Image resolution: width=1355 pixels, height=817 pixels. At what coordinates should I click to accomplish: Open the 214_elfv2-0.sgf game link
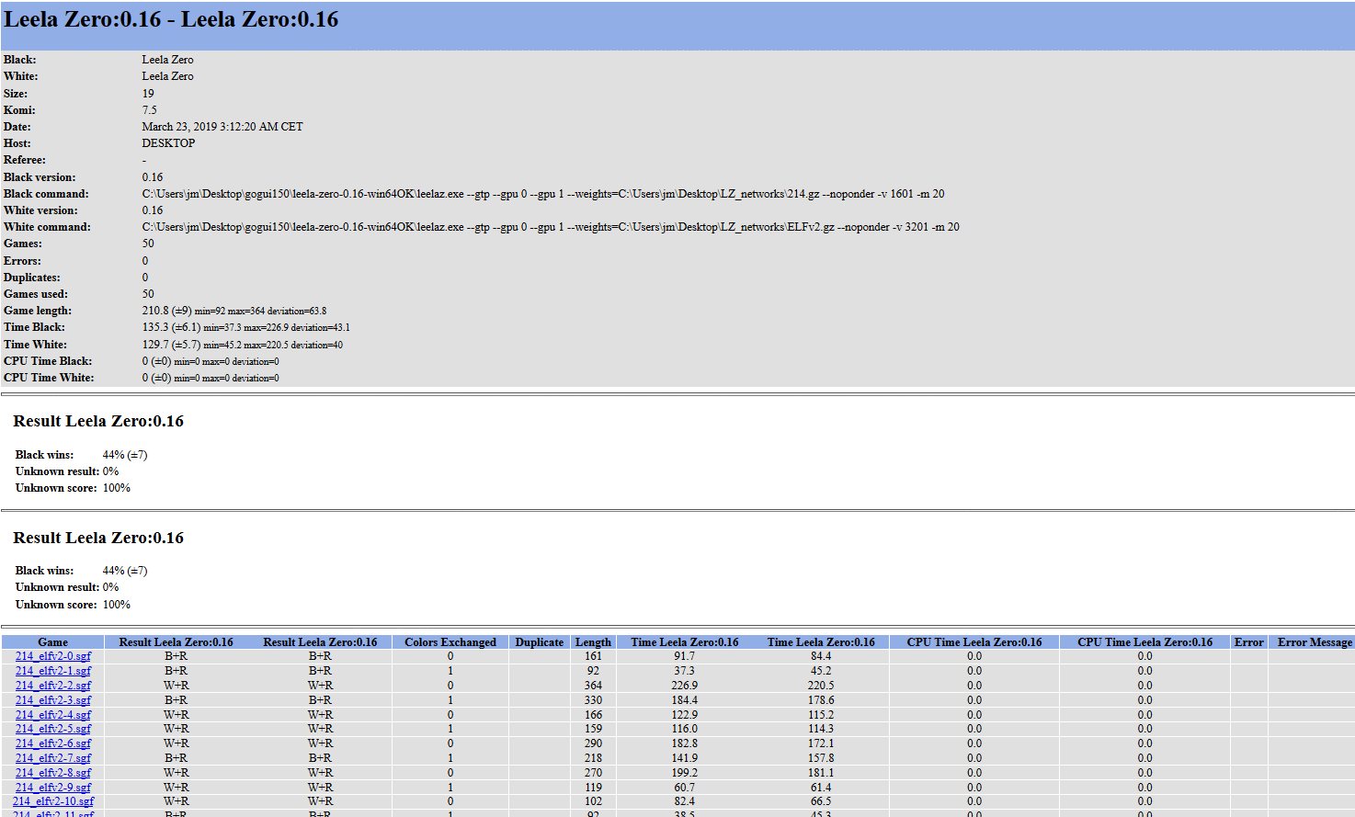tap(53, 656)
